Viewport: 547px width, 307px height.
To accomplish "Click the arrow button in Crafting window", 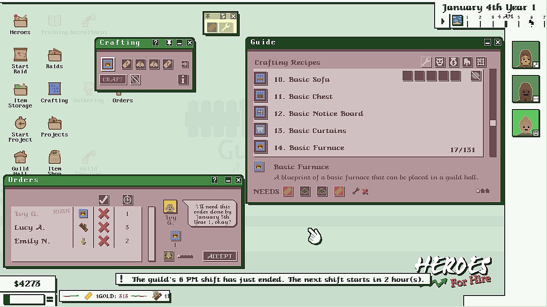I will [x=185, y=64].
